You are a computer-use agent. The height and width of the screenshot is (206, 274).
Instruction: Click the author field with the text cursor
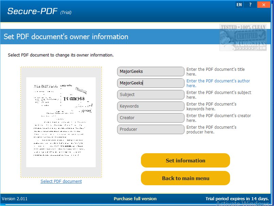click(x=151, y=83)
